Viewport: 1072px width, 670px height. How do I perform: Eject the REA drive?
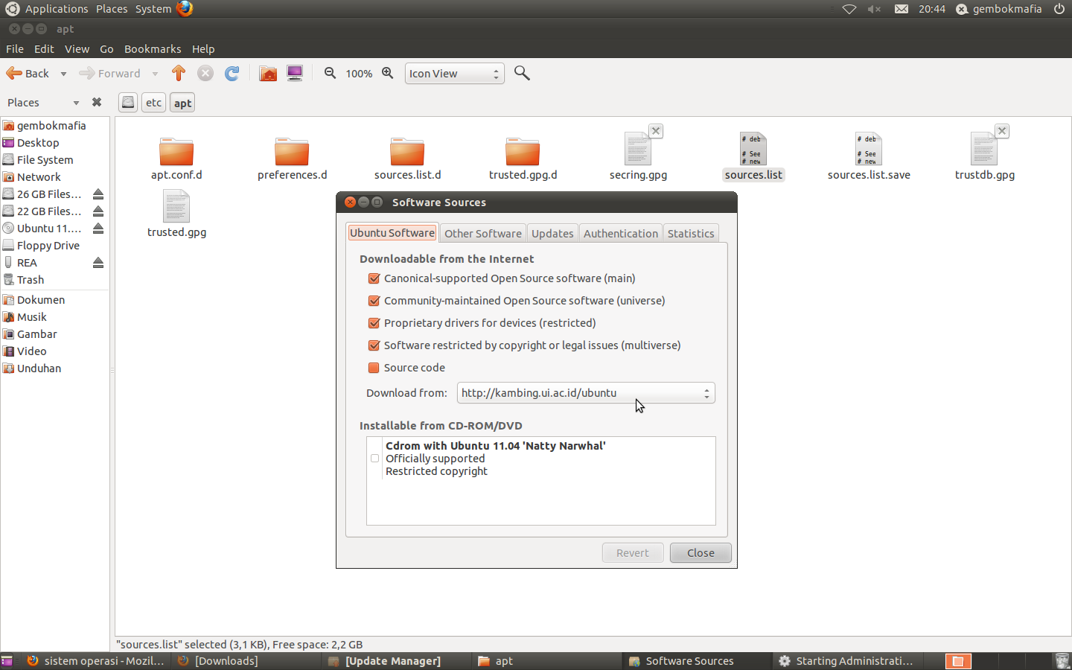pos(98,263)
